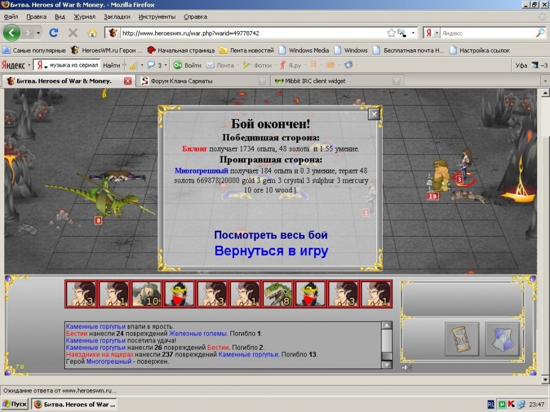Open Почта mail in Yandex toolbar
The height and width of the screenshot is (412, 550).
tap(220, 65)
